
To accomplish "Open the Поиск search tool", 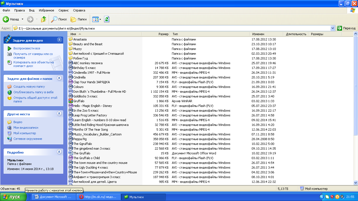I will tap(59, 19).
